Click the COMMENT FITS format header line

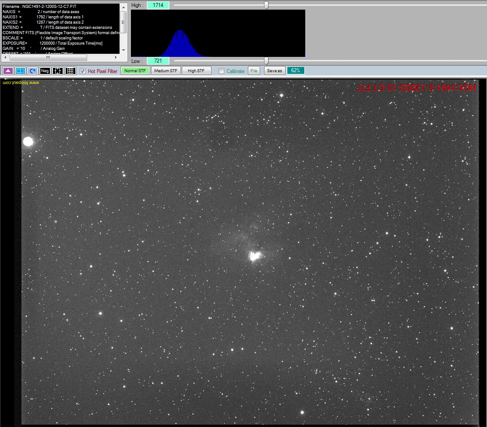61,32
